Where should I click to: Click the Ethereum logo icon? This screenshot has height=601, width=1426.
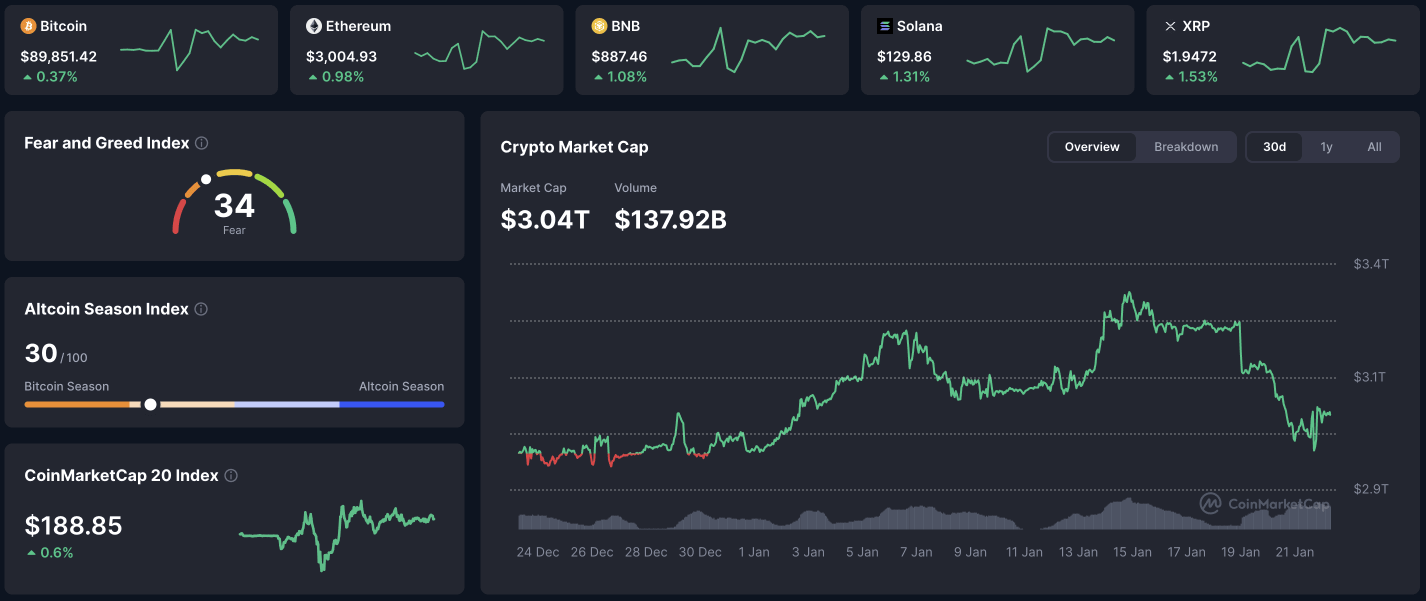[x=314, y=25]
